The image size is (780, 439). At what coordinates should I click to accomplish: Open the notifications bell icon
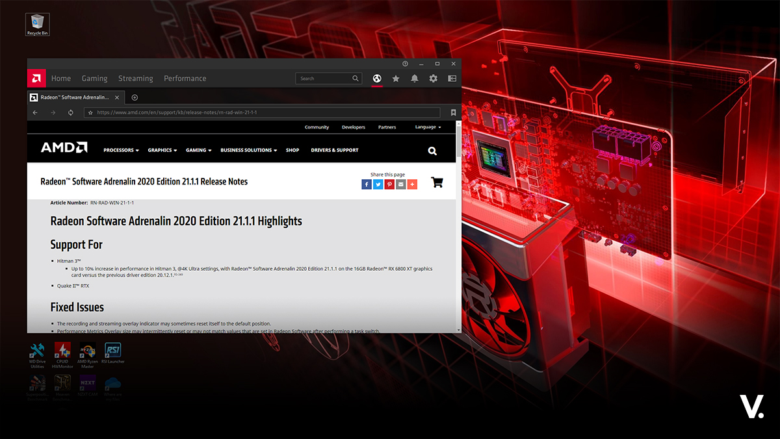click(414, 79)
